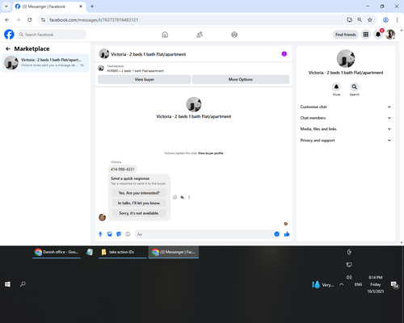Open emoji picker in message field

coord(276,234)
